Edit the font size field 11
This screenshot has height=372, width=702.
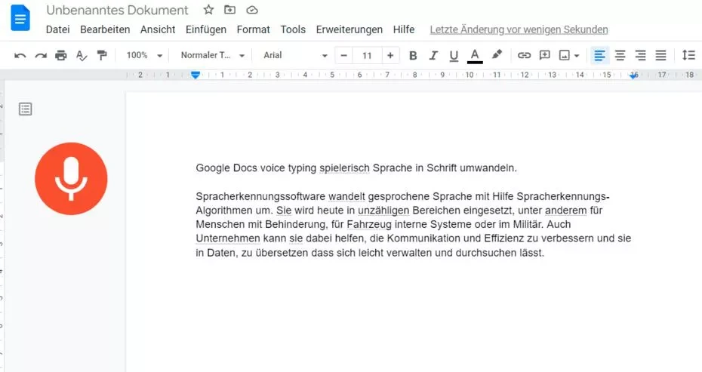pos(367,56)
